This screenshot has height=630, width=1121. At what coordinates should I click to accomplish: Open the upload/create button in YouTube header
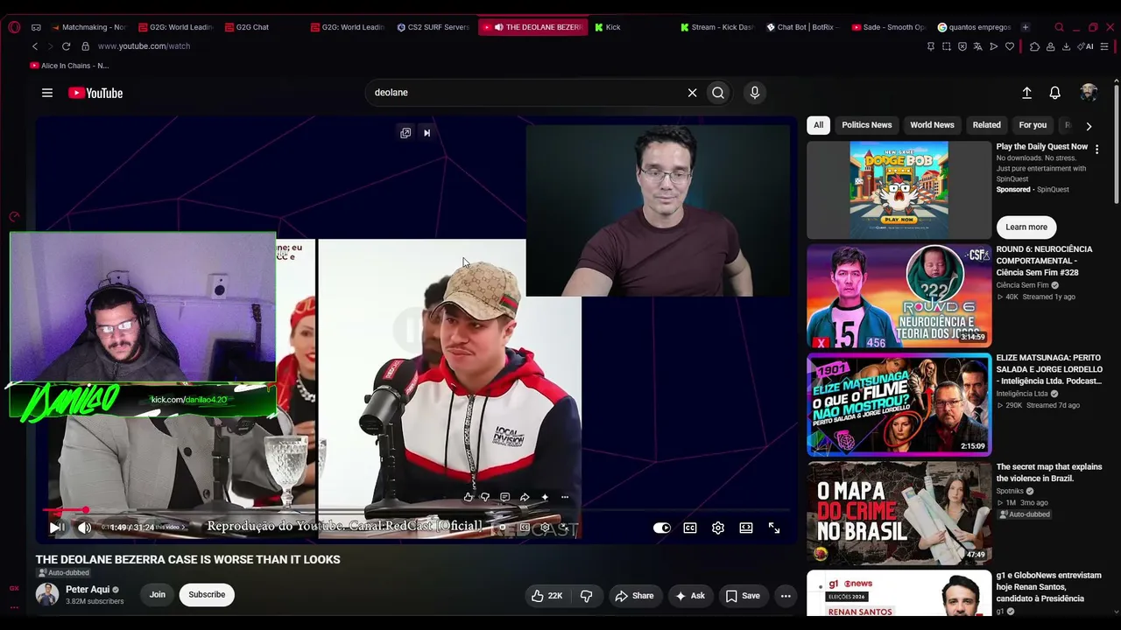click(1026, 93)
